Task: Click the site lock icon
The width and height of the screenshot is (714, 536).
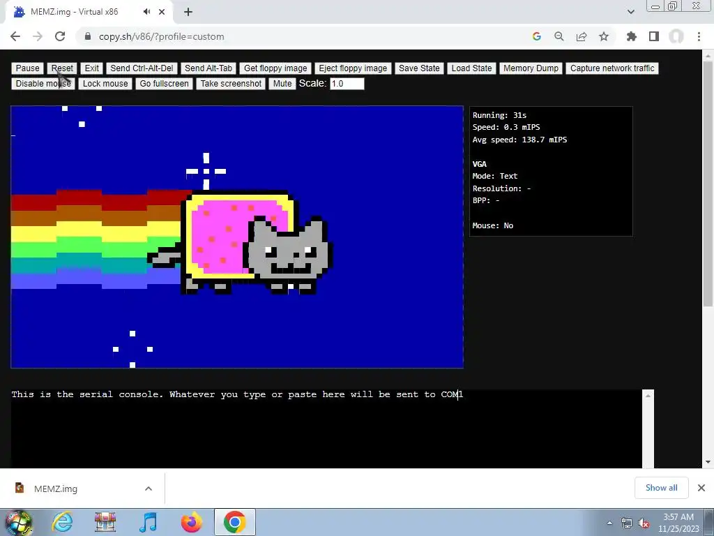Action: 88,36
